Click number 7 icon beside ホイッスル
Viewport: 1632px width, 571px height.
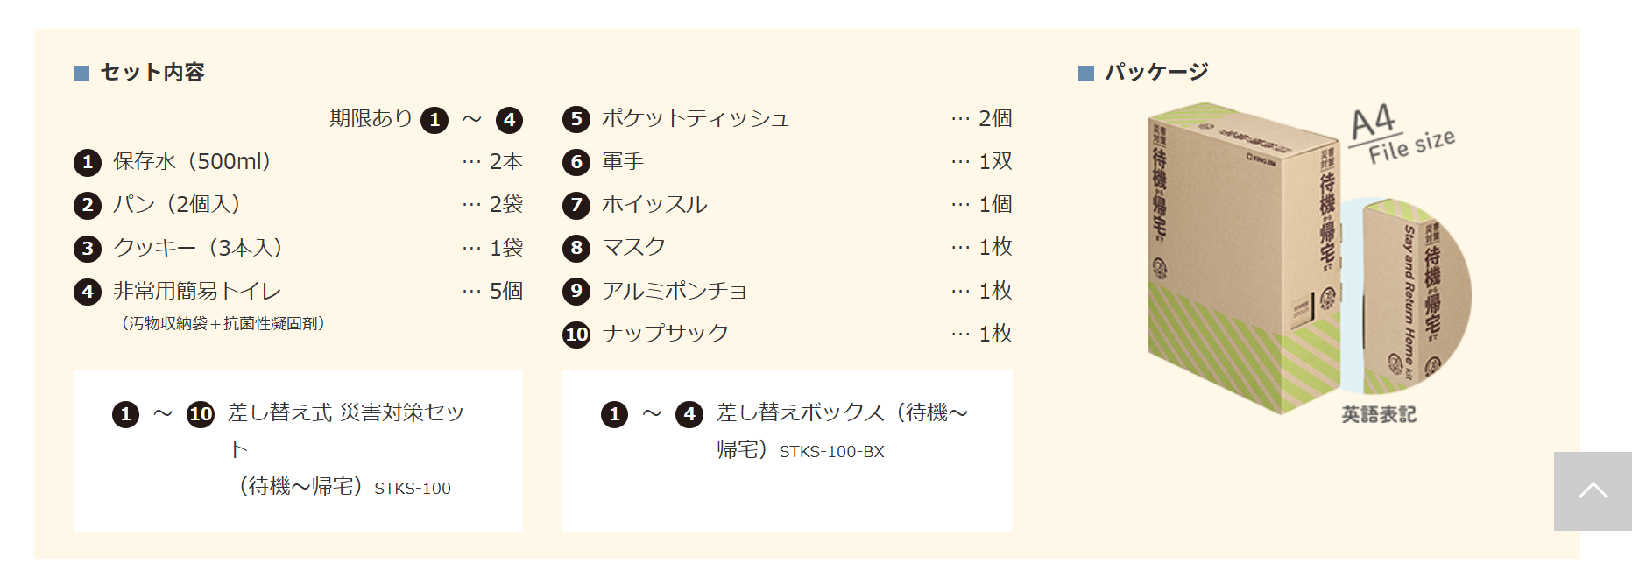point(576,205)
